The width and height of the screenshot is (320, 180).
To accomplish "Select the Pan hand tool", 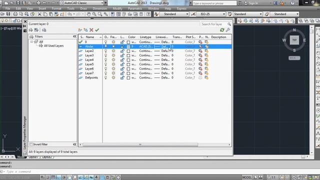I will [88, 14].
